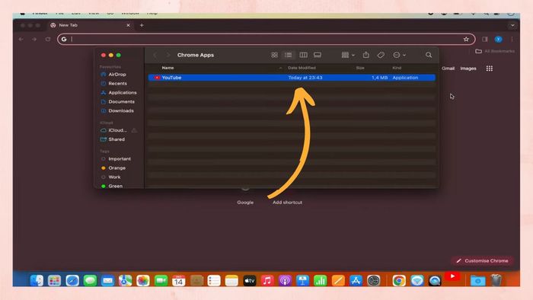Switch Finder to gallery view
This screenshot has width=533, height=300.
[x=318, y=55]
